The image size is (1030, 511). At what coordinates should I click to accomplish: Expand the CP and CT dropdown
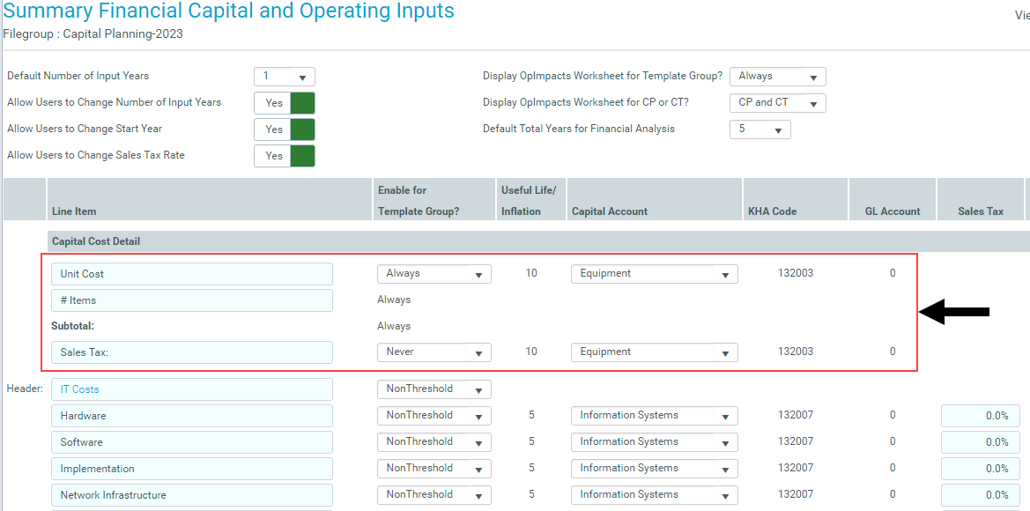pos(777,103)
